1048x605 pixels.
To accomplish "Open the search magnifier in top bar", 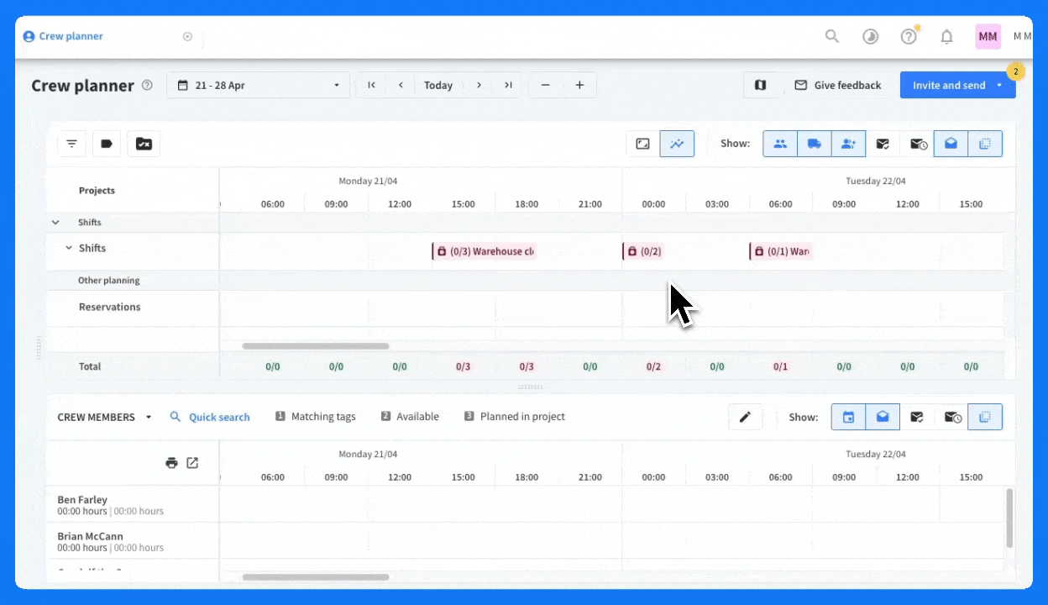I will pyautogui.click(x=832, y=36).
